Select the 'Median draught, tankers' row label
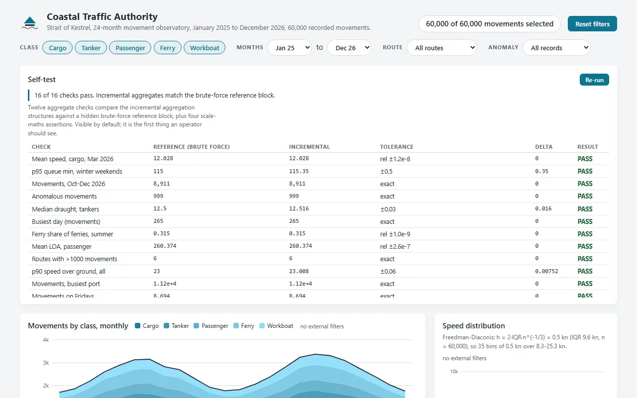The image size is (637, 398). 66,209
